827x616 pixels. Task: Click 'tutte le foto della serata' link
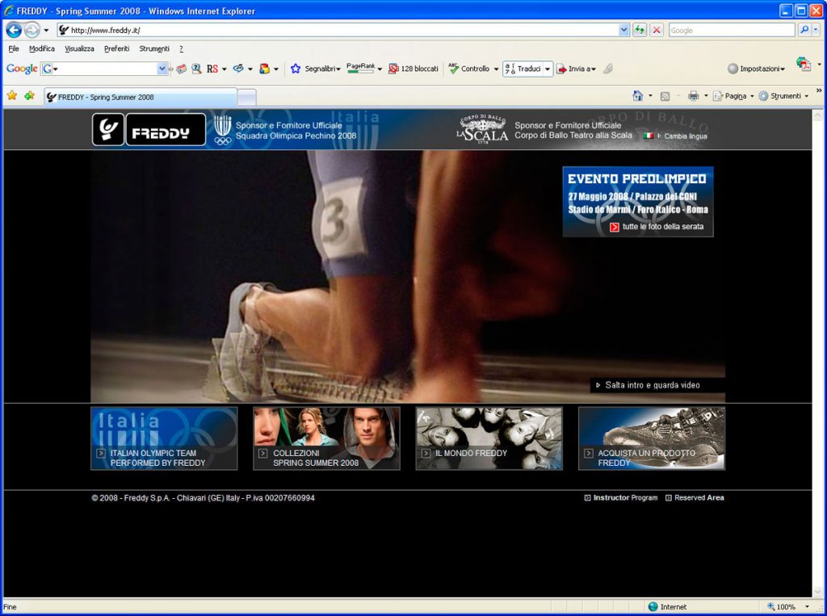tap(657, 227)
